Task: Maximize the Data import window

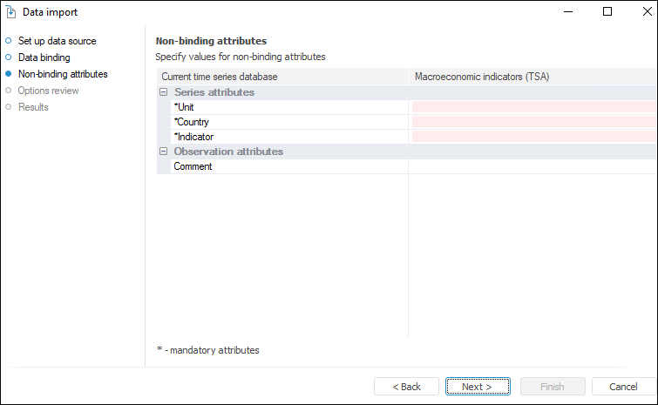Action: click(607, 12)
